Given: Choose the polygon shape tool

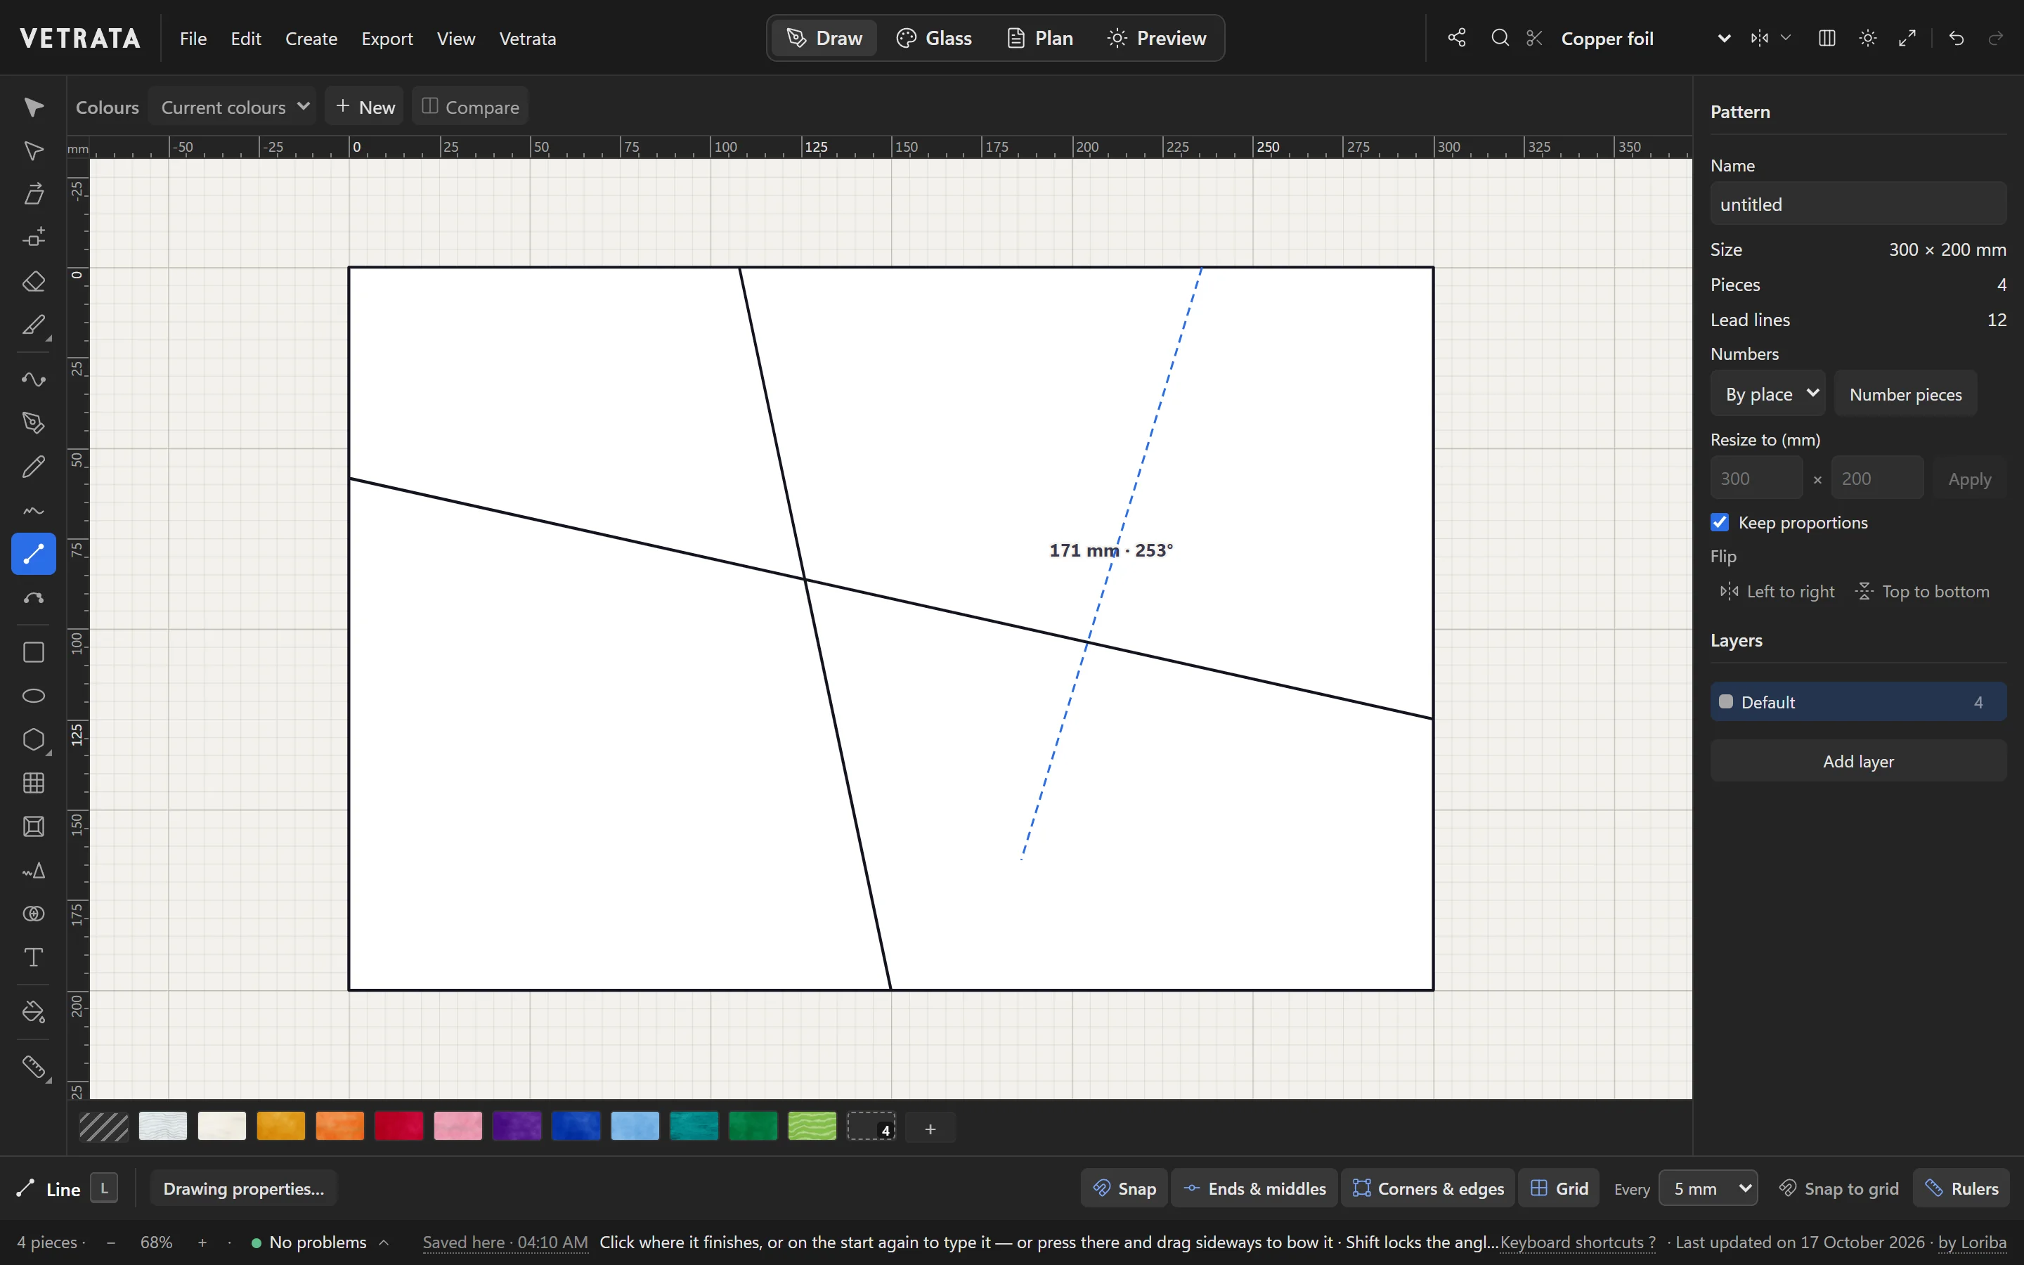Looking at the screenshot, I should tap(34, 739).
